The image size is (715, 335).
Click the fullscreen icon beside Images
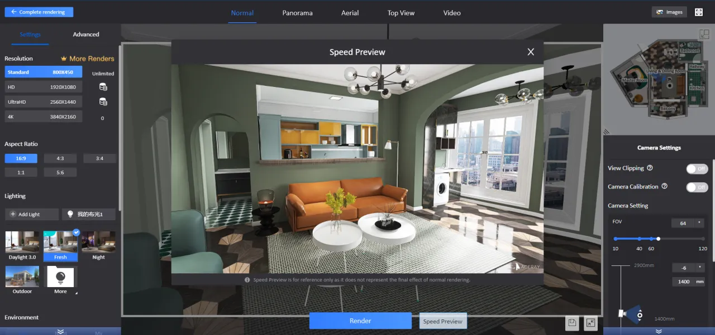coord(698,12)
